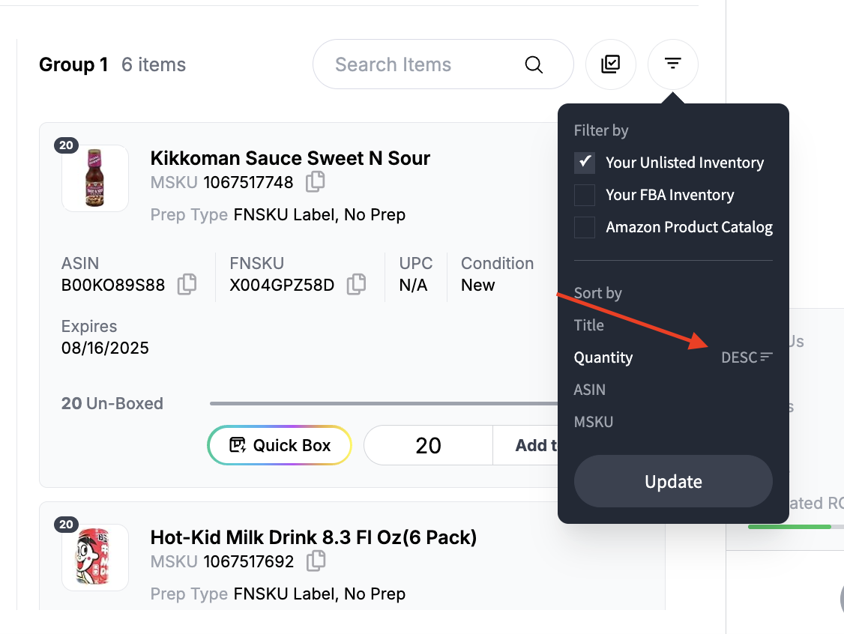
Task: Click the '20 Un-Boxed' label
Action: click(112, 403)
